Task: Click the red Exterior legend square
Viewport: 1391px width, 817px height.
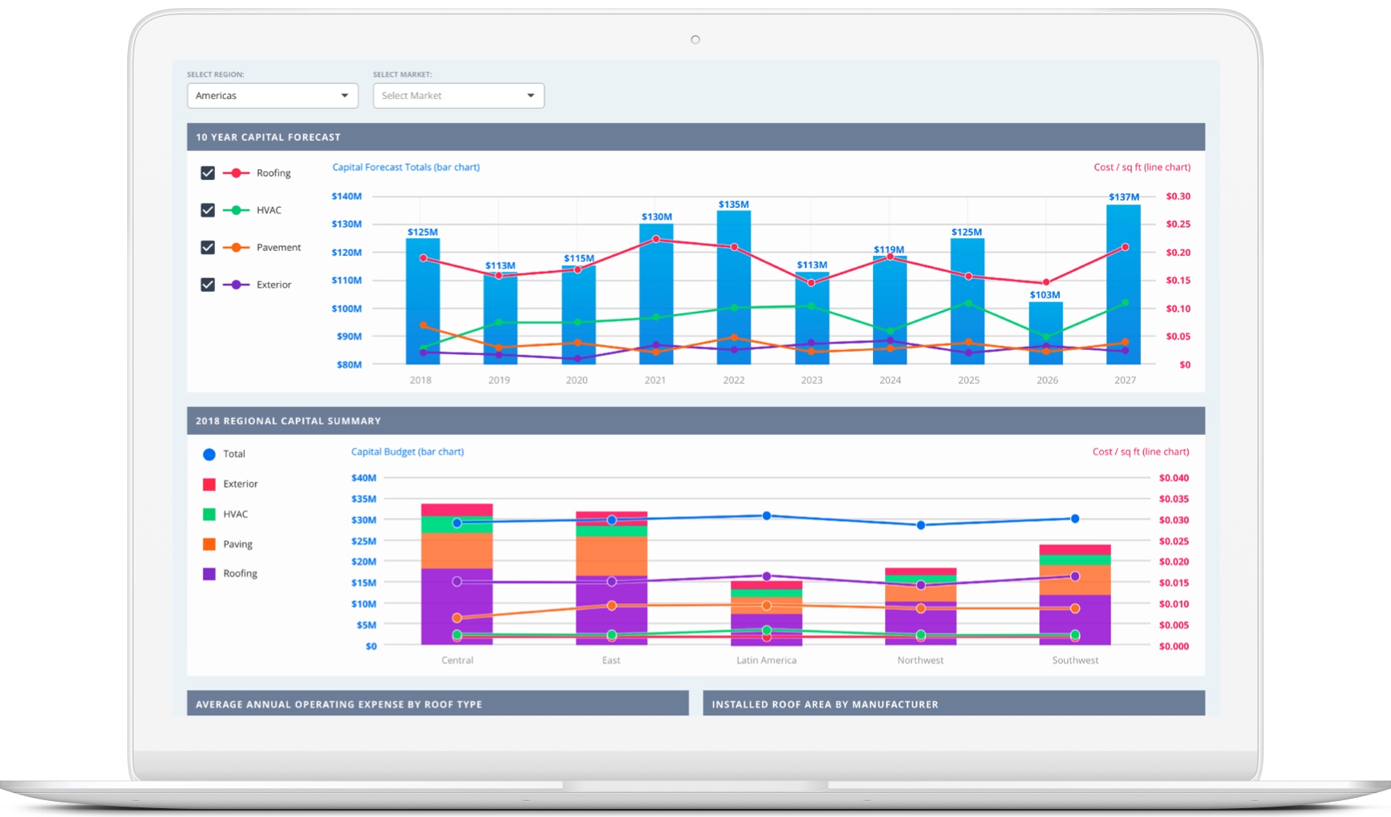Action: 209,484
